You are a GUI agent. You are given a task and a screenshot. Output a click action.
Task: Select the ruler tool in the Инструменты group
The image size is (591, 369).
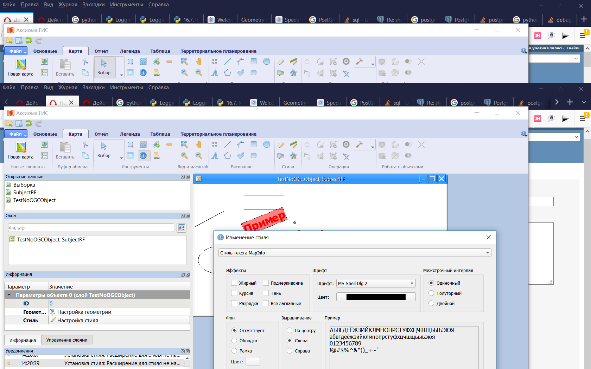click(x=169, y=144)
